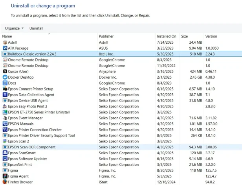
Task: Select the Docker Desktop whale icon
Action: (5, 77)
